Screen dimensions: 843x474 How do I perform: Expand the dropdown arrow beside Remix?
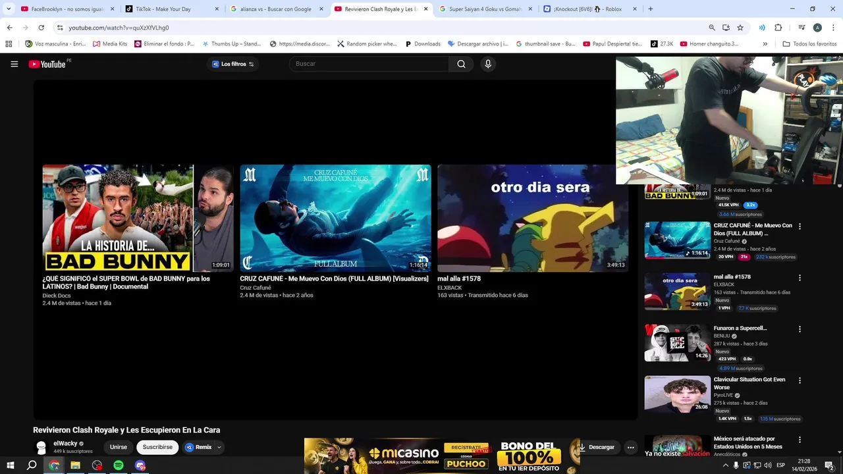(x=219, y=447)
